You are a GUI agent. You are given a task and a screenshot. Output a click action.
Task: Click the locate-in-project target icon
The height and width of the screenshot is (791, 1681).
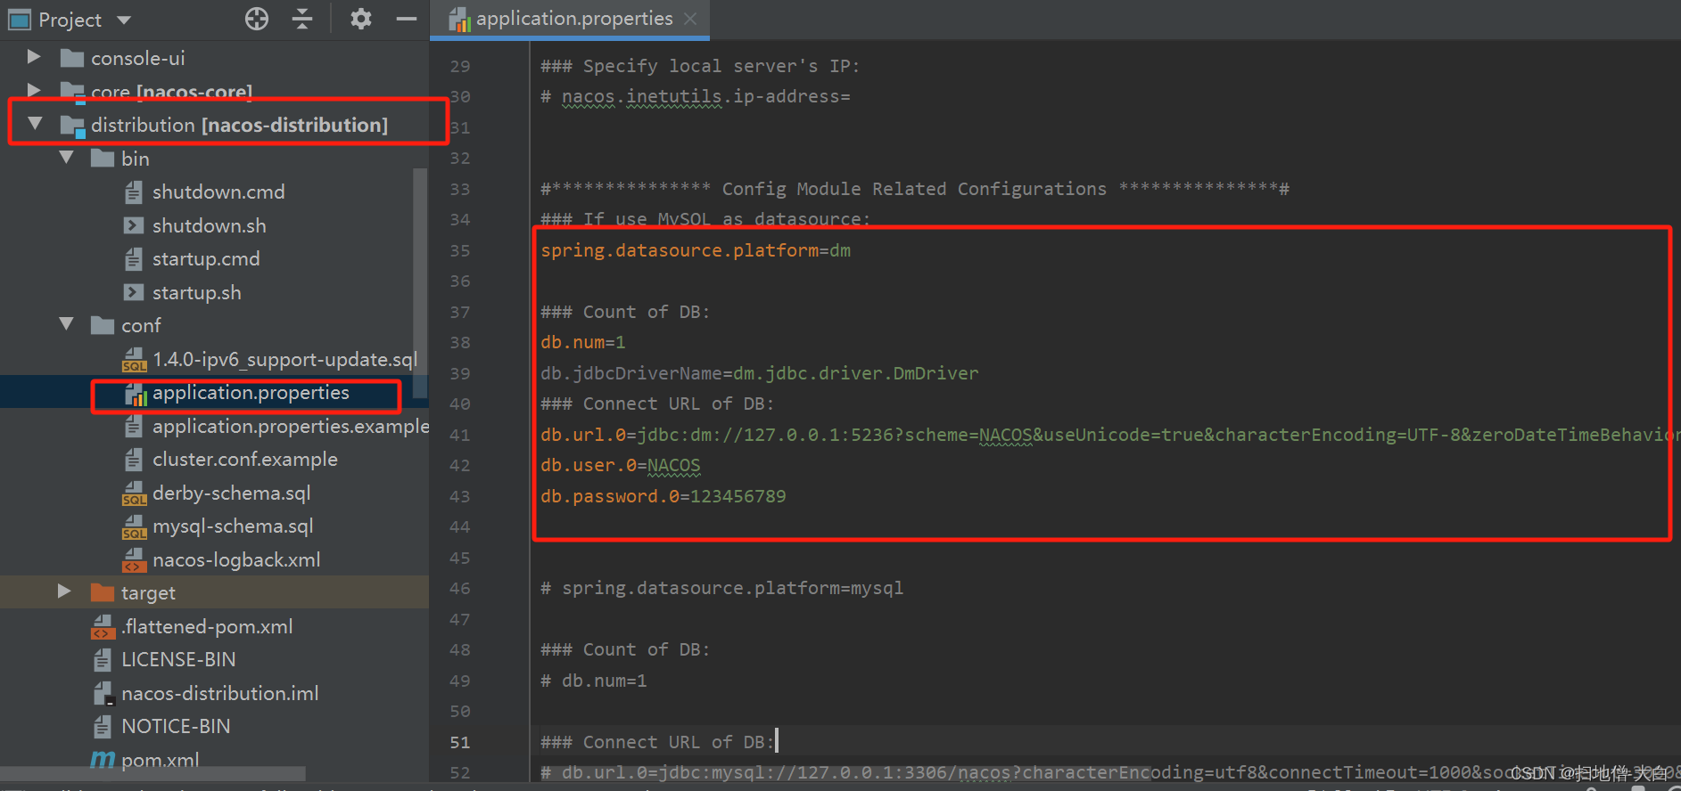pos(257,19)
